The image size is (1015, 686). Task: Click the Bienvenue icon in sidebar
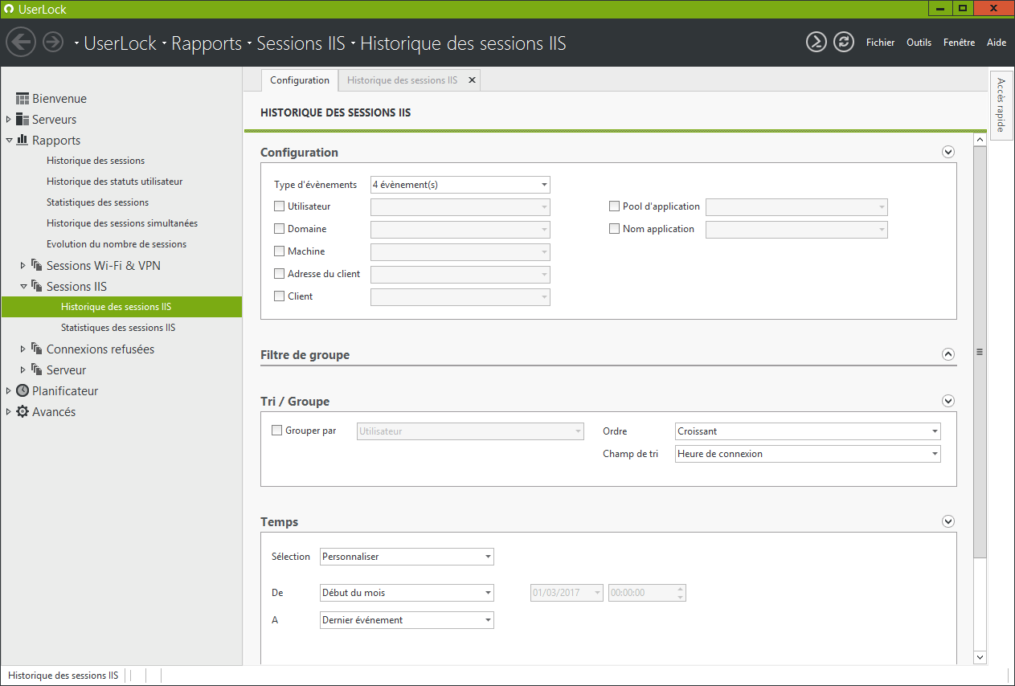[x=23, y=99]
